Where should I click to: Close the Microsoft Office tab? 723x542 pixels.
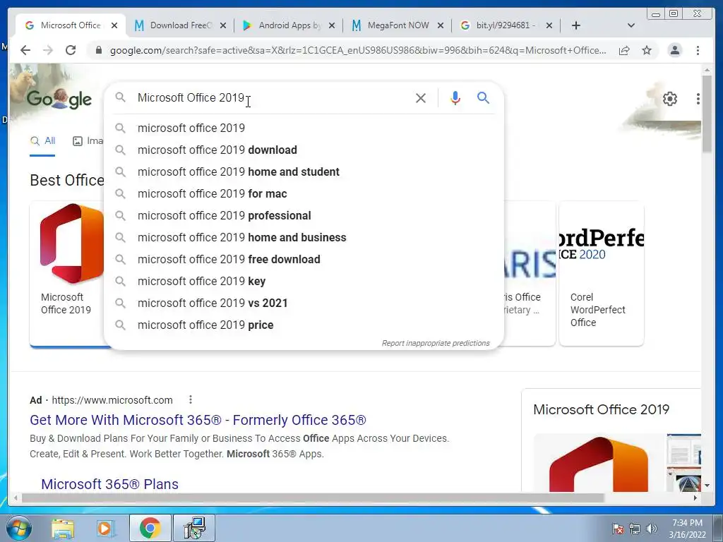pyautogui.click(x=114, y=25)
